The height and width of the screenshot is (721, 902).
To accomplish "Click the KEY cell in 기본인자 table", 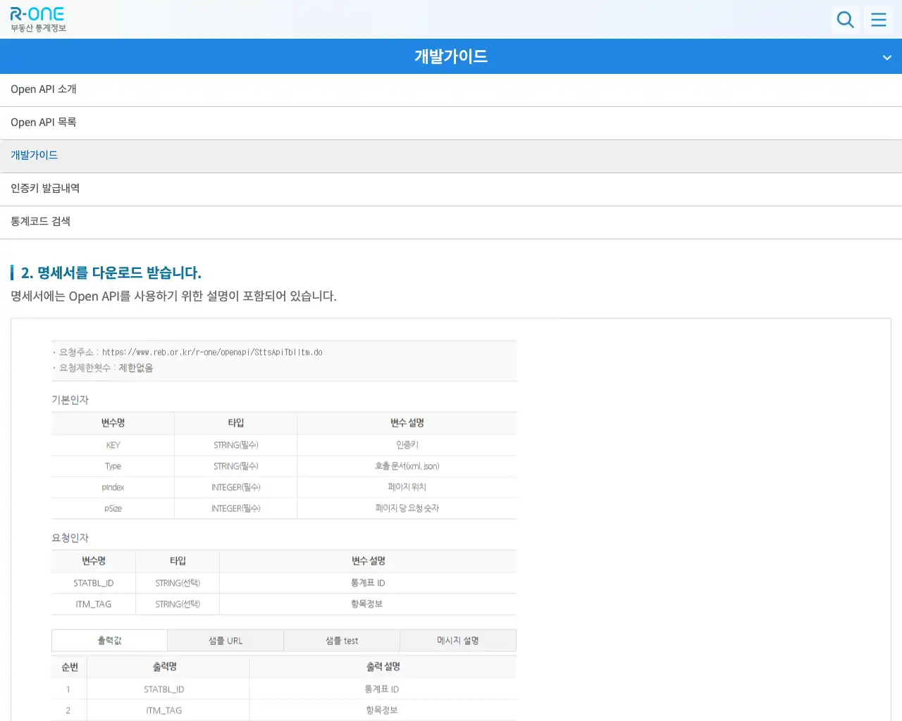I will (113, 445).
